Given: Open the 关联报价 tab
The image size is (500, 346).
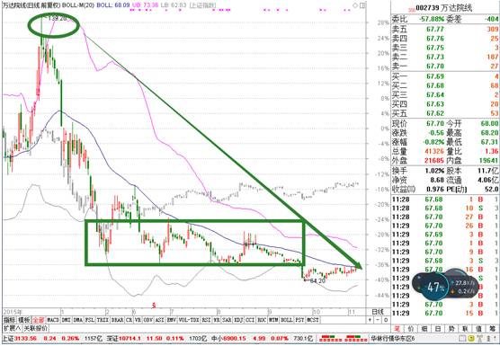Looking at the screenshot, I should 36,328.
